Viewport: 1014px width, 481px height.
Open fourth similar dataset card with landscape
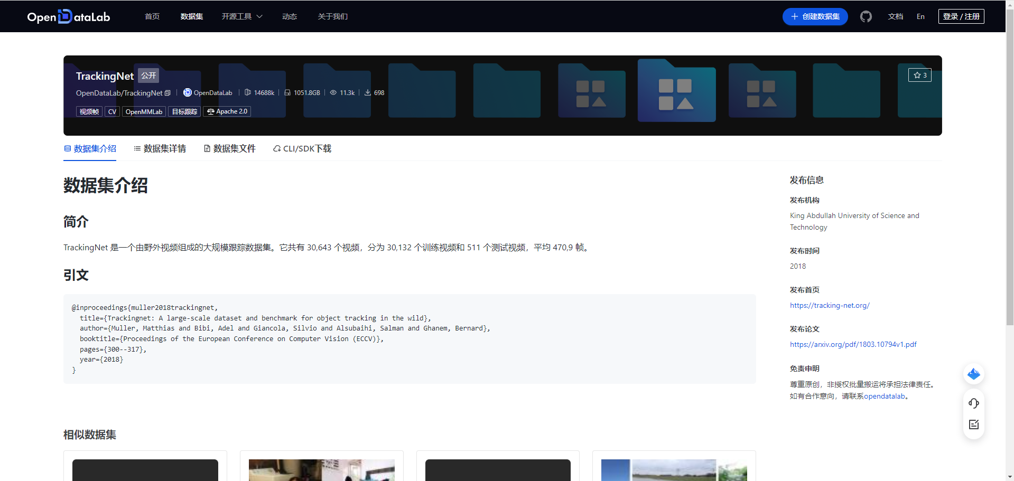[x=674, y=470]
